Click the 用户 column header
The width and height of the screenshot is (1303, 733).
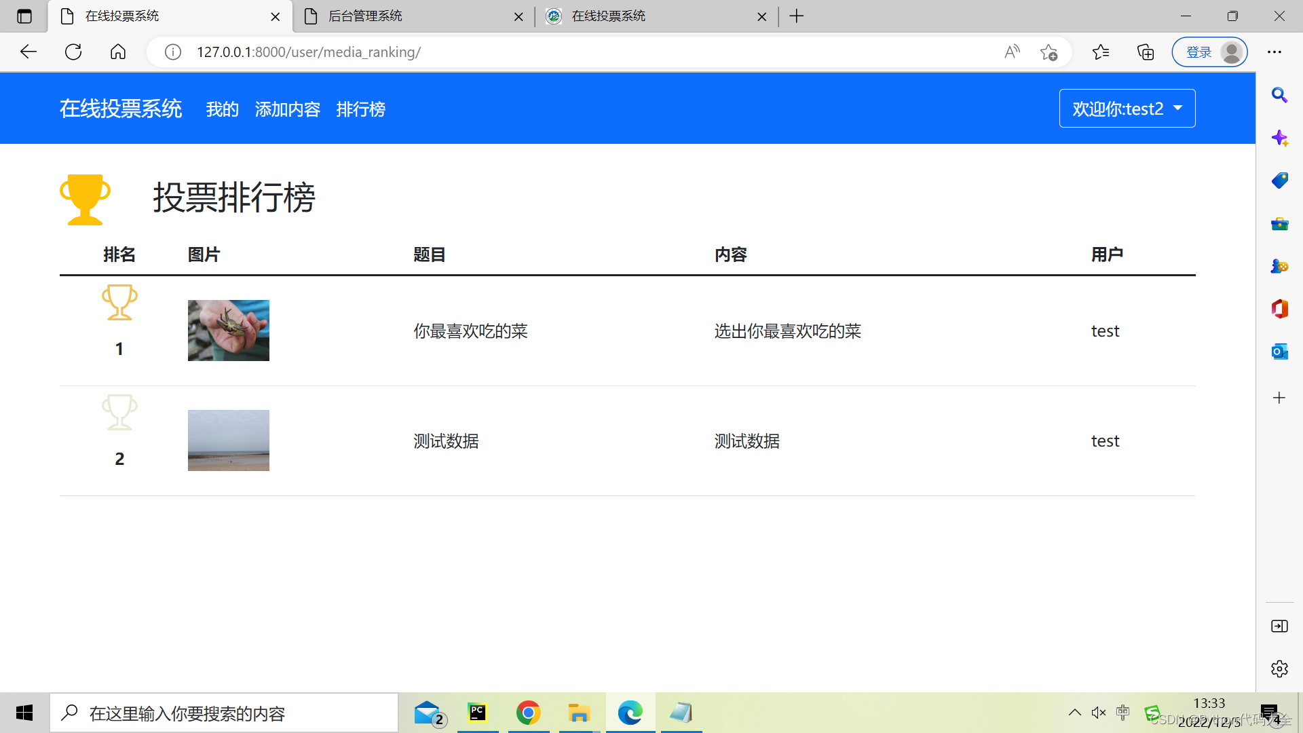[x=1108, y=255]
